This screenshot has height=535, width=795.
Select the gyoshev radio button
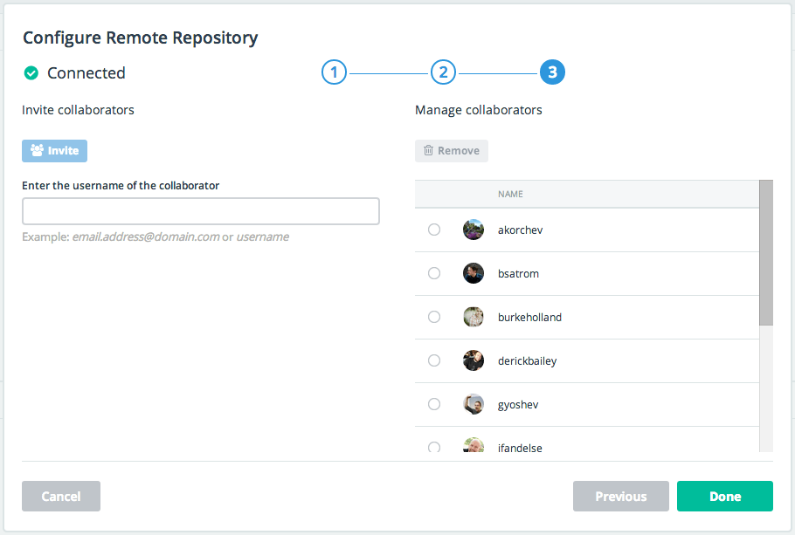[x=434, y=404]
